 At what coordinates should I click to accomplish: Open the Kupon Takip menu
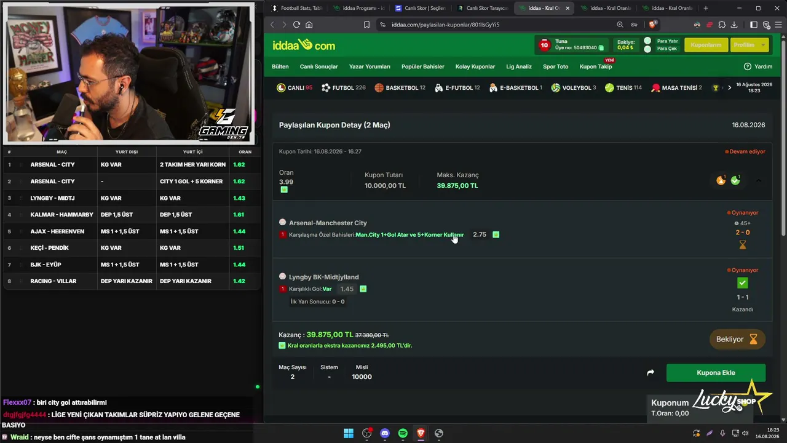[x=596, y=66]
